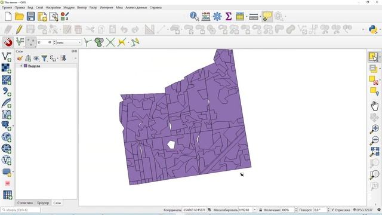Open the advanced snapping configuration dropdown

(x=20, y=42)
